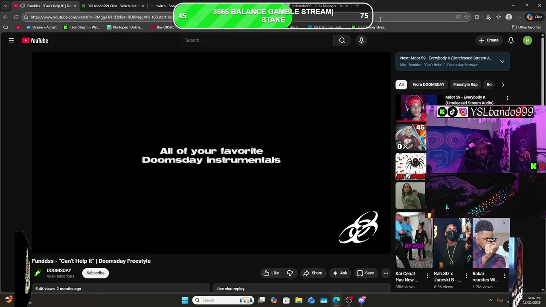Image resolution: width=546 pixels, height=307 pixels.
Task: Open n3on Stream bookmark
Action: (x=82, y=27)
